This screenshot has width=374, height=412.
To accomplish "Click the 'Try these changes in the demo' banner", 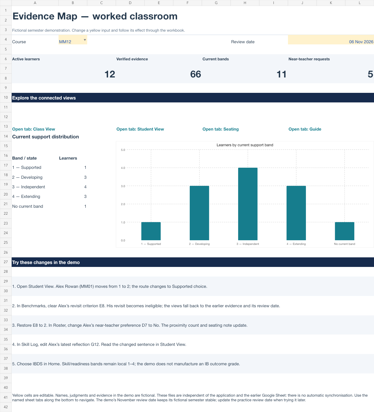I will tap(193, 262).
